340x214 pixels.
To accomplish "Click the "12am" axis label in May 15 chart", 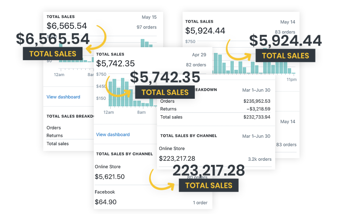I will pyautogui.click(x=59, y=75).
